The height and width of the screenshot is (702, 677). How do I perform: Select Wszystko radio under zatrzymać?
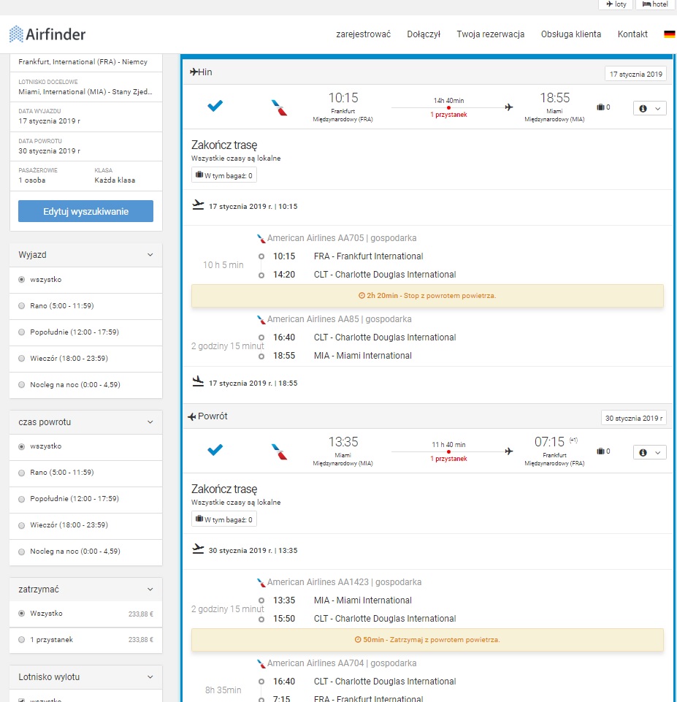(x=21, y=614)
